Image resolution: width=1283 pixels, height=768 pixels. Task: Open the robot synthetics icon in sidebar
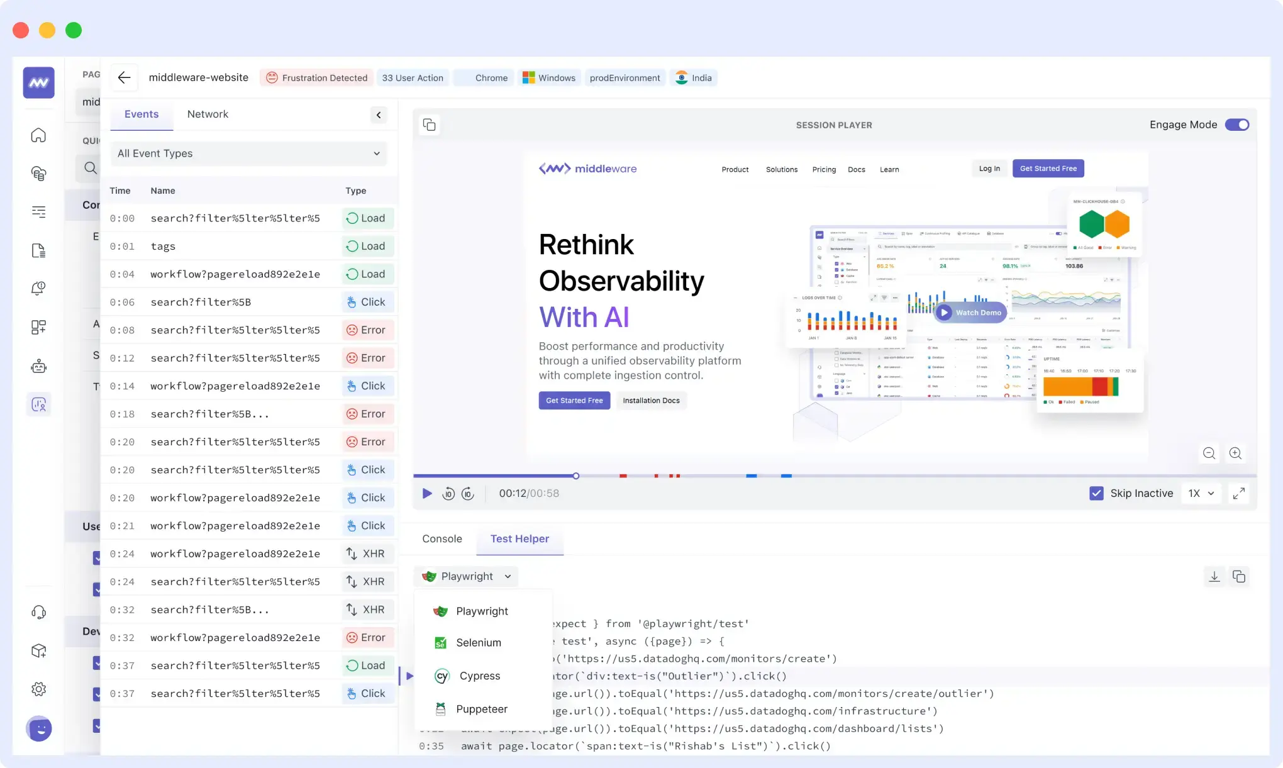click(39, 366)
